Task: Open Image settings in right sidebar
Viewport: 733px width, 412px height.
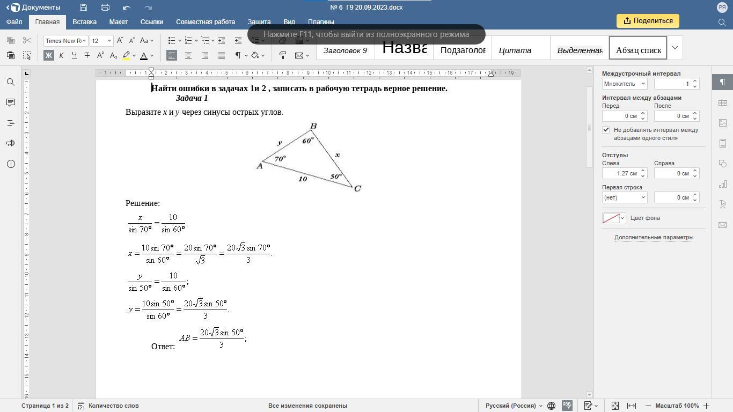Action: 723,123
